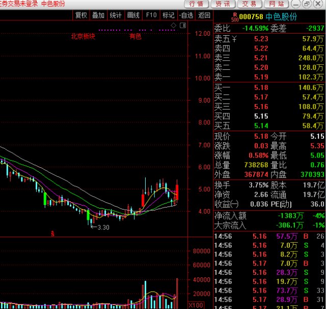Click tick trade with volume 73.7万
This screenshot has width=326, height=309.
[286, 291]
